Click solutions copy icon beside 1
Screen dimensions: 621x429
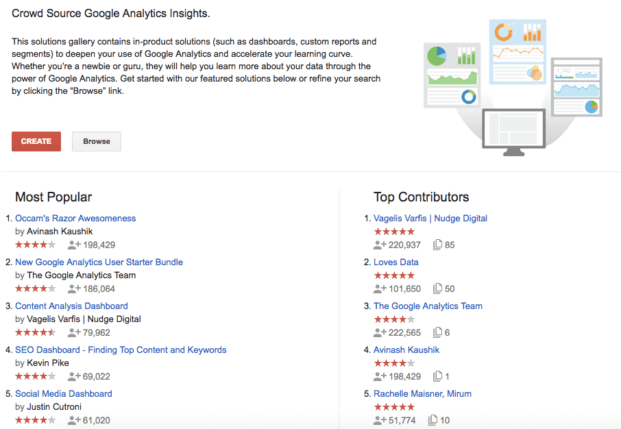pyautogui.click(x=437, y=377)
